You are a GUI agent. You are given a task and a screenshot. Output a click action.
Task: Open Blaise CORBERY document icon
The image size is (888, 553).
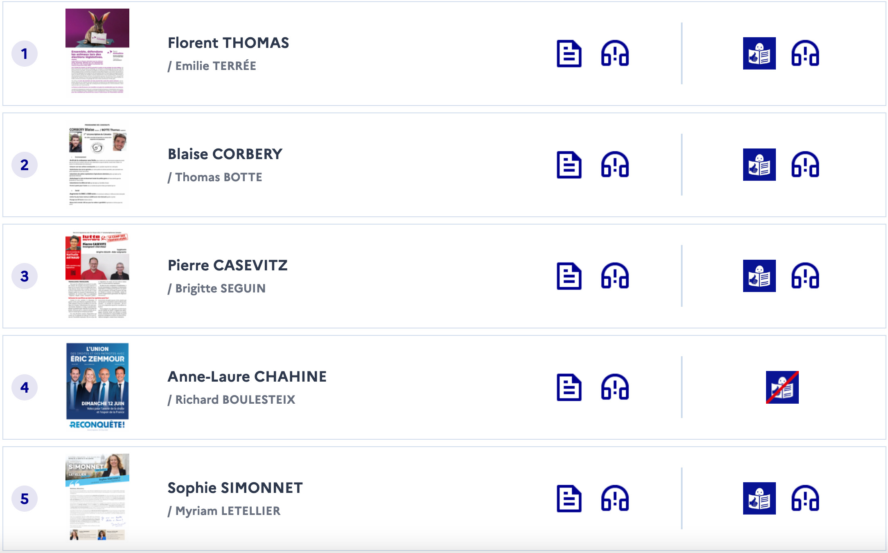pos(569,165)
